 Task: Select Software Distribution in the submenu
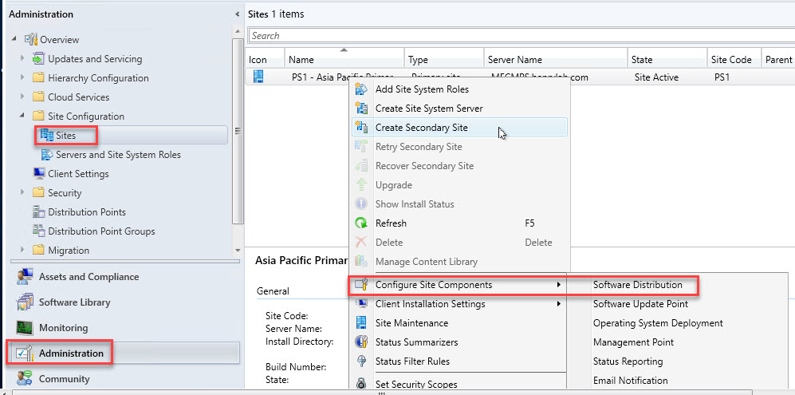coord(637,285)
